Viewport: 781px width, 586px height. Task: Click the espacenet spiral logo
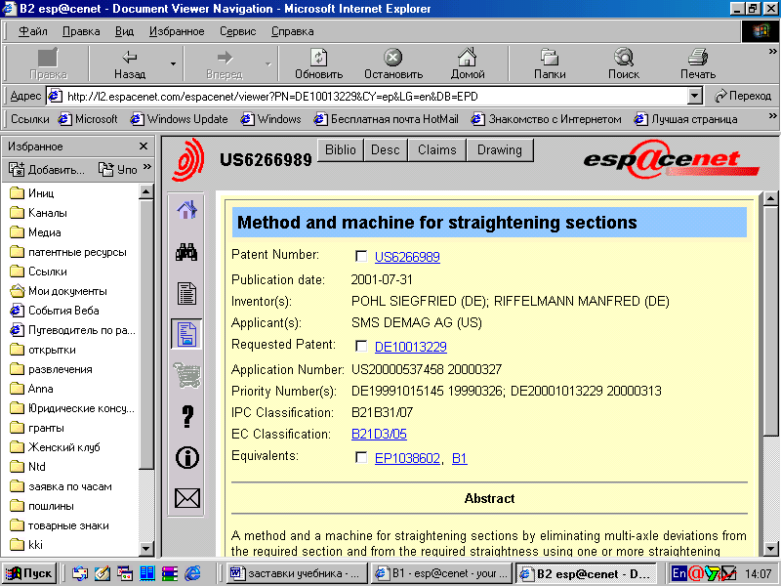tap(188, 159)
